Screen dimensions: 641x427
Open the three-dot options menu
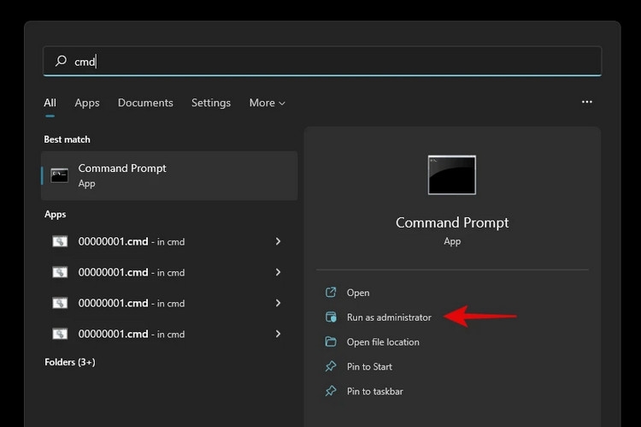587,102
